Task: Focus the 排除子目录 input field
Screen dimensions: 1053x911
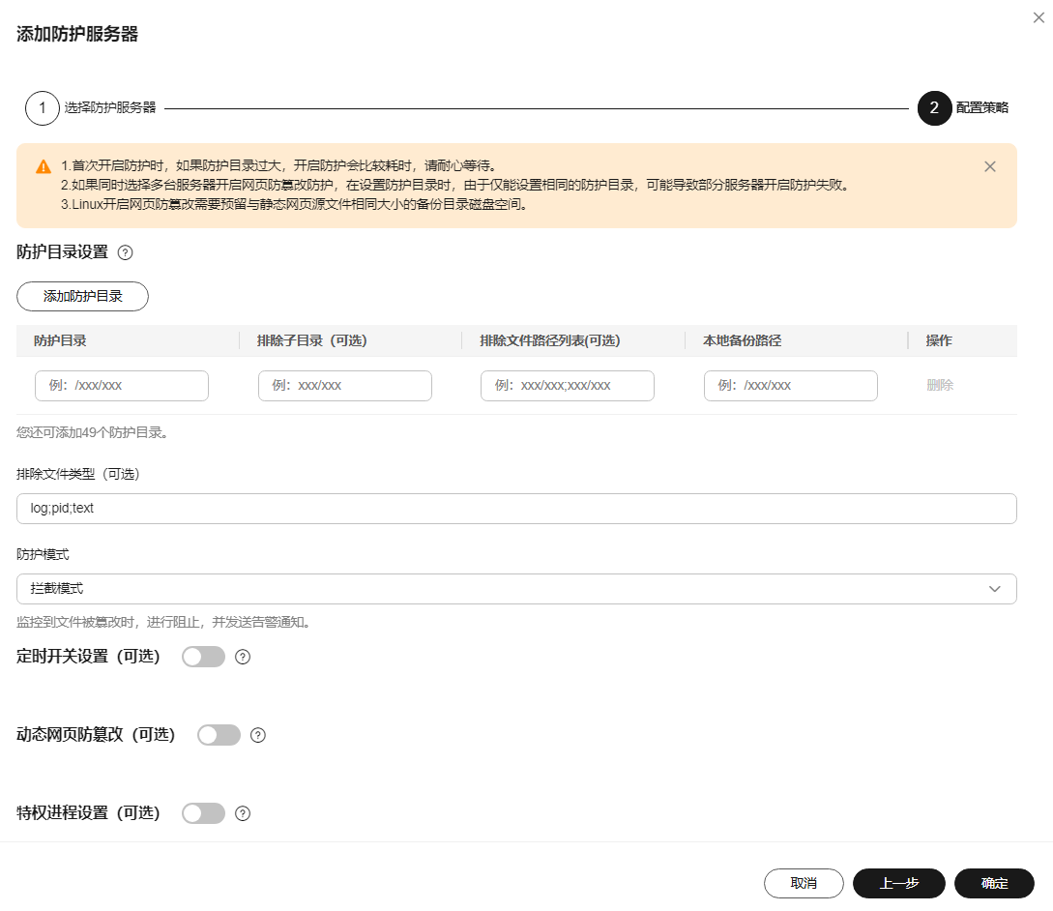Action: pos(345,386)
